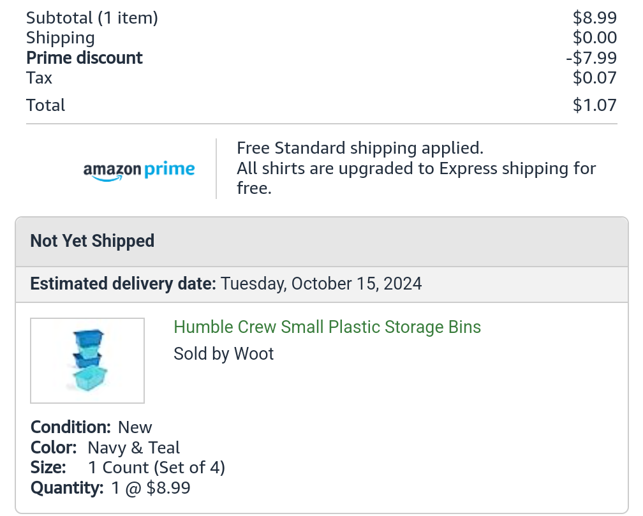
Task: Click the Quantity 1 @ $8.99 line
Action: (x=110, y=489)
